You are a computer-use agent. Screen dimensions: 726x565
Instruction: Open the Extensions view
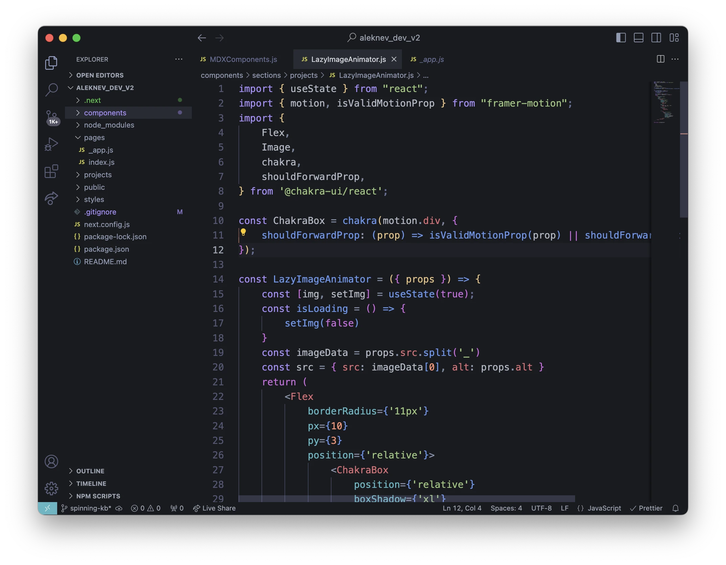[51, 172]
